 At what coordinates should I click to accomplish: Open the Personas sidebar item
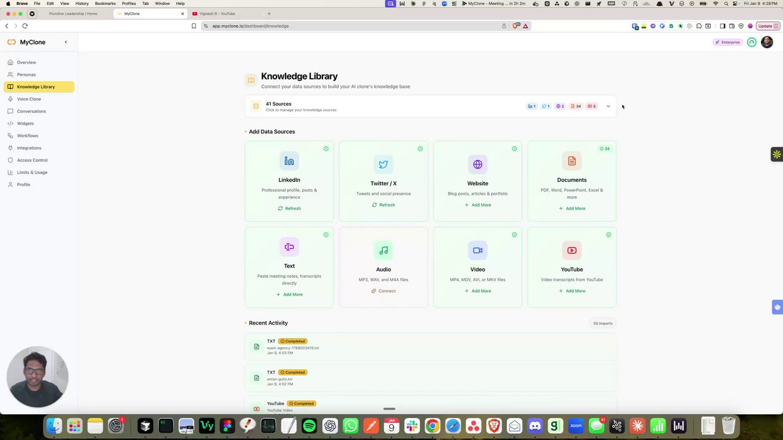pos(26,75)
